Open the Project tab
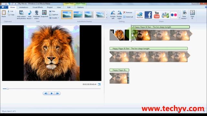This screenshot has width=207, height=116. [x=50, y=7]
